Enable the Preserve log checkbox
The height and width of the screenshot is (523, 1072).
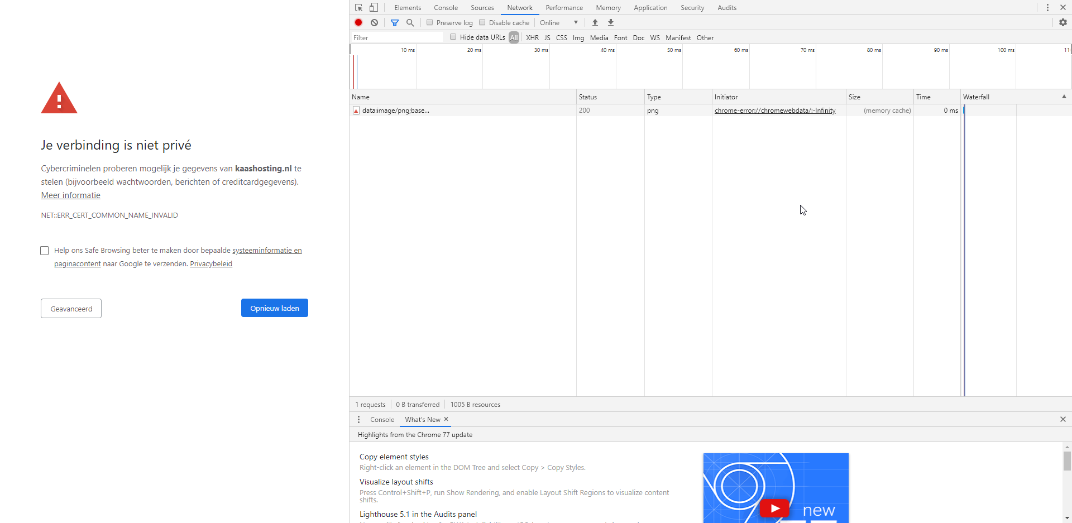(429, 22)
